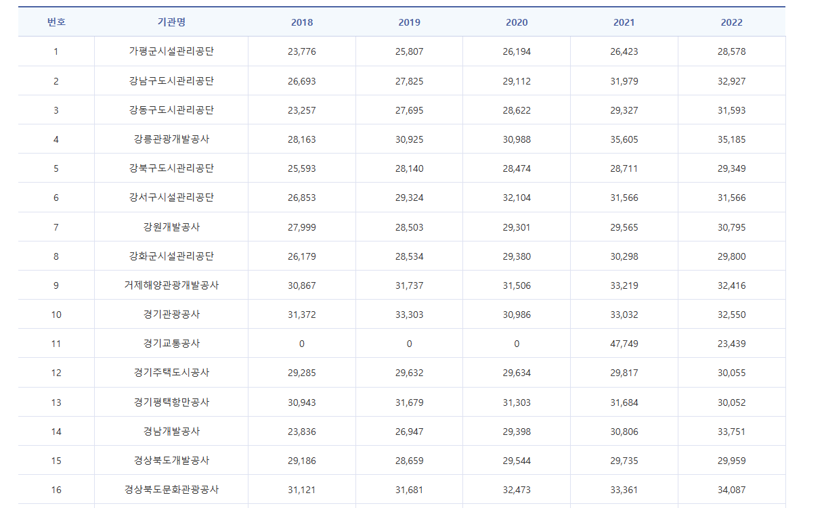Click the value 27,999 in 강원개발공사 row

click(x=302, y=227)
